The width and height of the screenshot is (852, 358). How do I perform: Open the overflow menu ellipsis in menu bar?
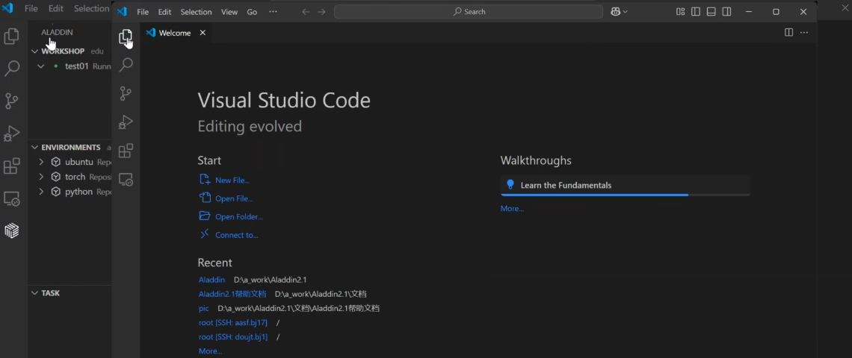pyautogui.click(x=273, y=11)
